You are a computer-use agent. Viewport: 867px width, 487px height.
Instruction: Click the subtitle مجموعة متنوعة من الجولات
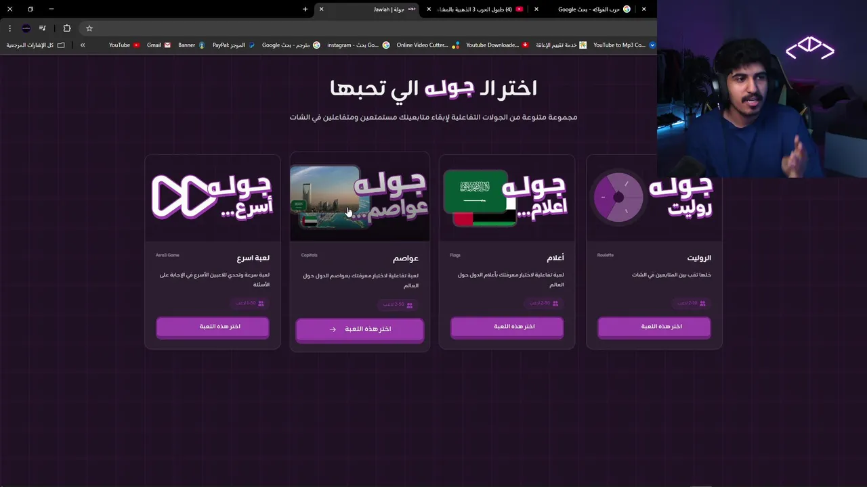pyautogui.click(x=433, y=117)
